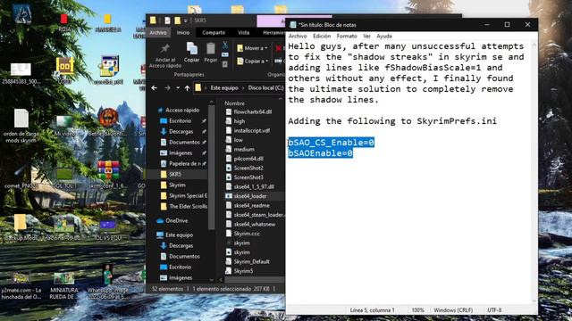The height and width of the screenshot is (321, 572).
Task: Switch to the Vista ribbon tab
Action: (x=244, y=32)
